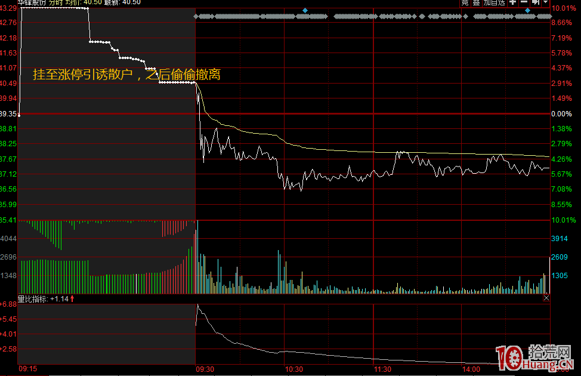Viewport: 581px width, 376px height.
Task: Click the jump-to-end arrow icon
Action: pyautogui.click(x=536, y=2)
